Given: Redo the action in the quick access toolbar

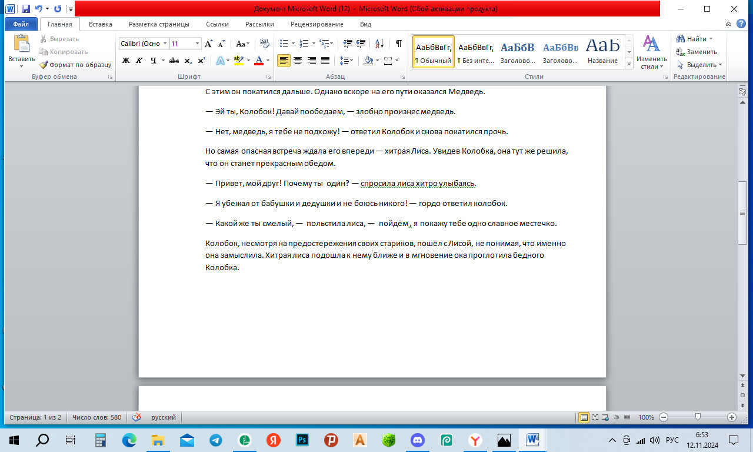Looking at the screenshot, I should pos(58,9).
